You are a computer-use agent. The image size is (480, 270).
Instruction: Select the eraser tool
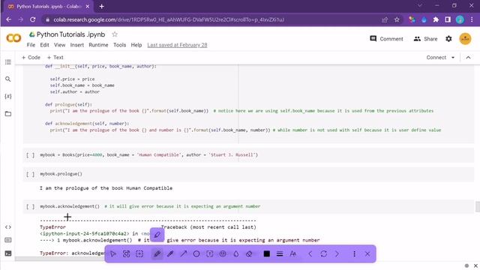point(249,253)
